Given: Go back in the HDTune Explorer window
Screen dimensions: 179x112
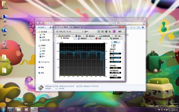Looking at the screenshot, I should [38, 23].
